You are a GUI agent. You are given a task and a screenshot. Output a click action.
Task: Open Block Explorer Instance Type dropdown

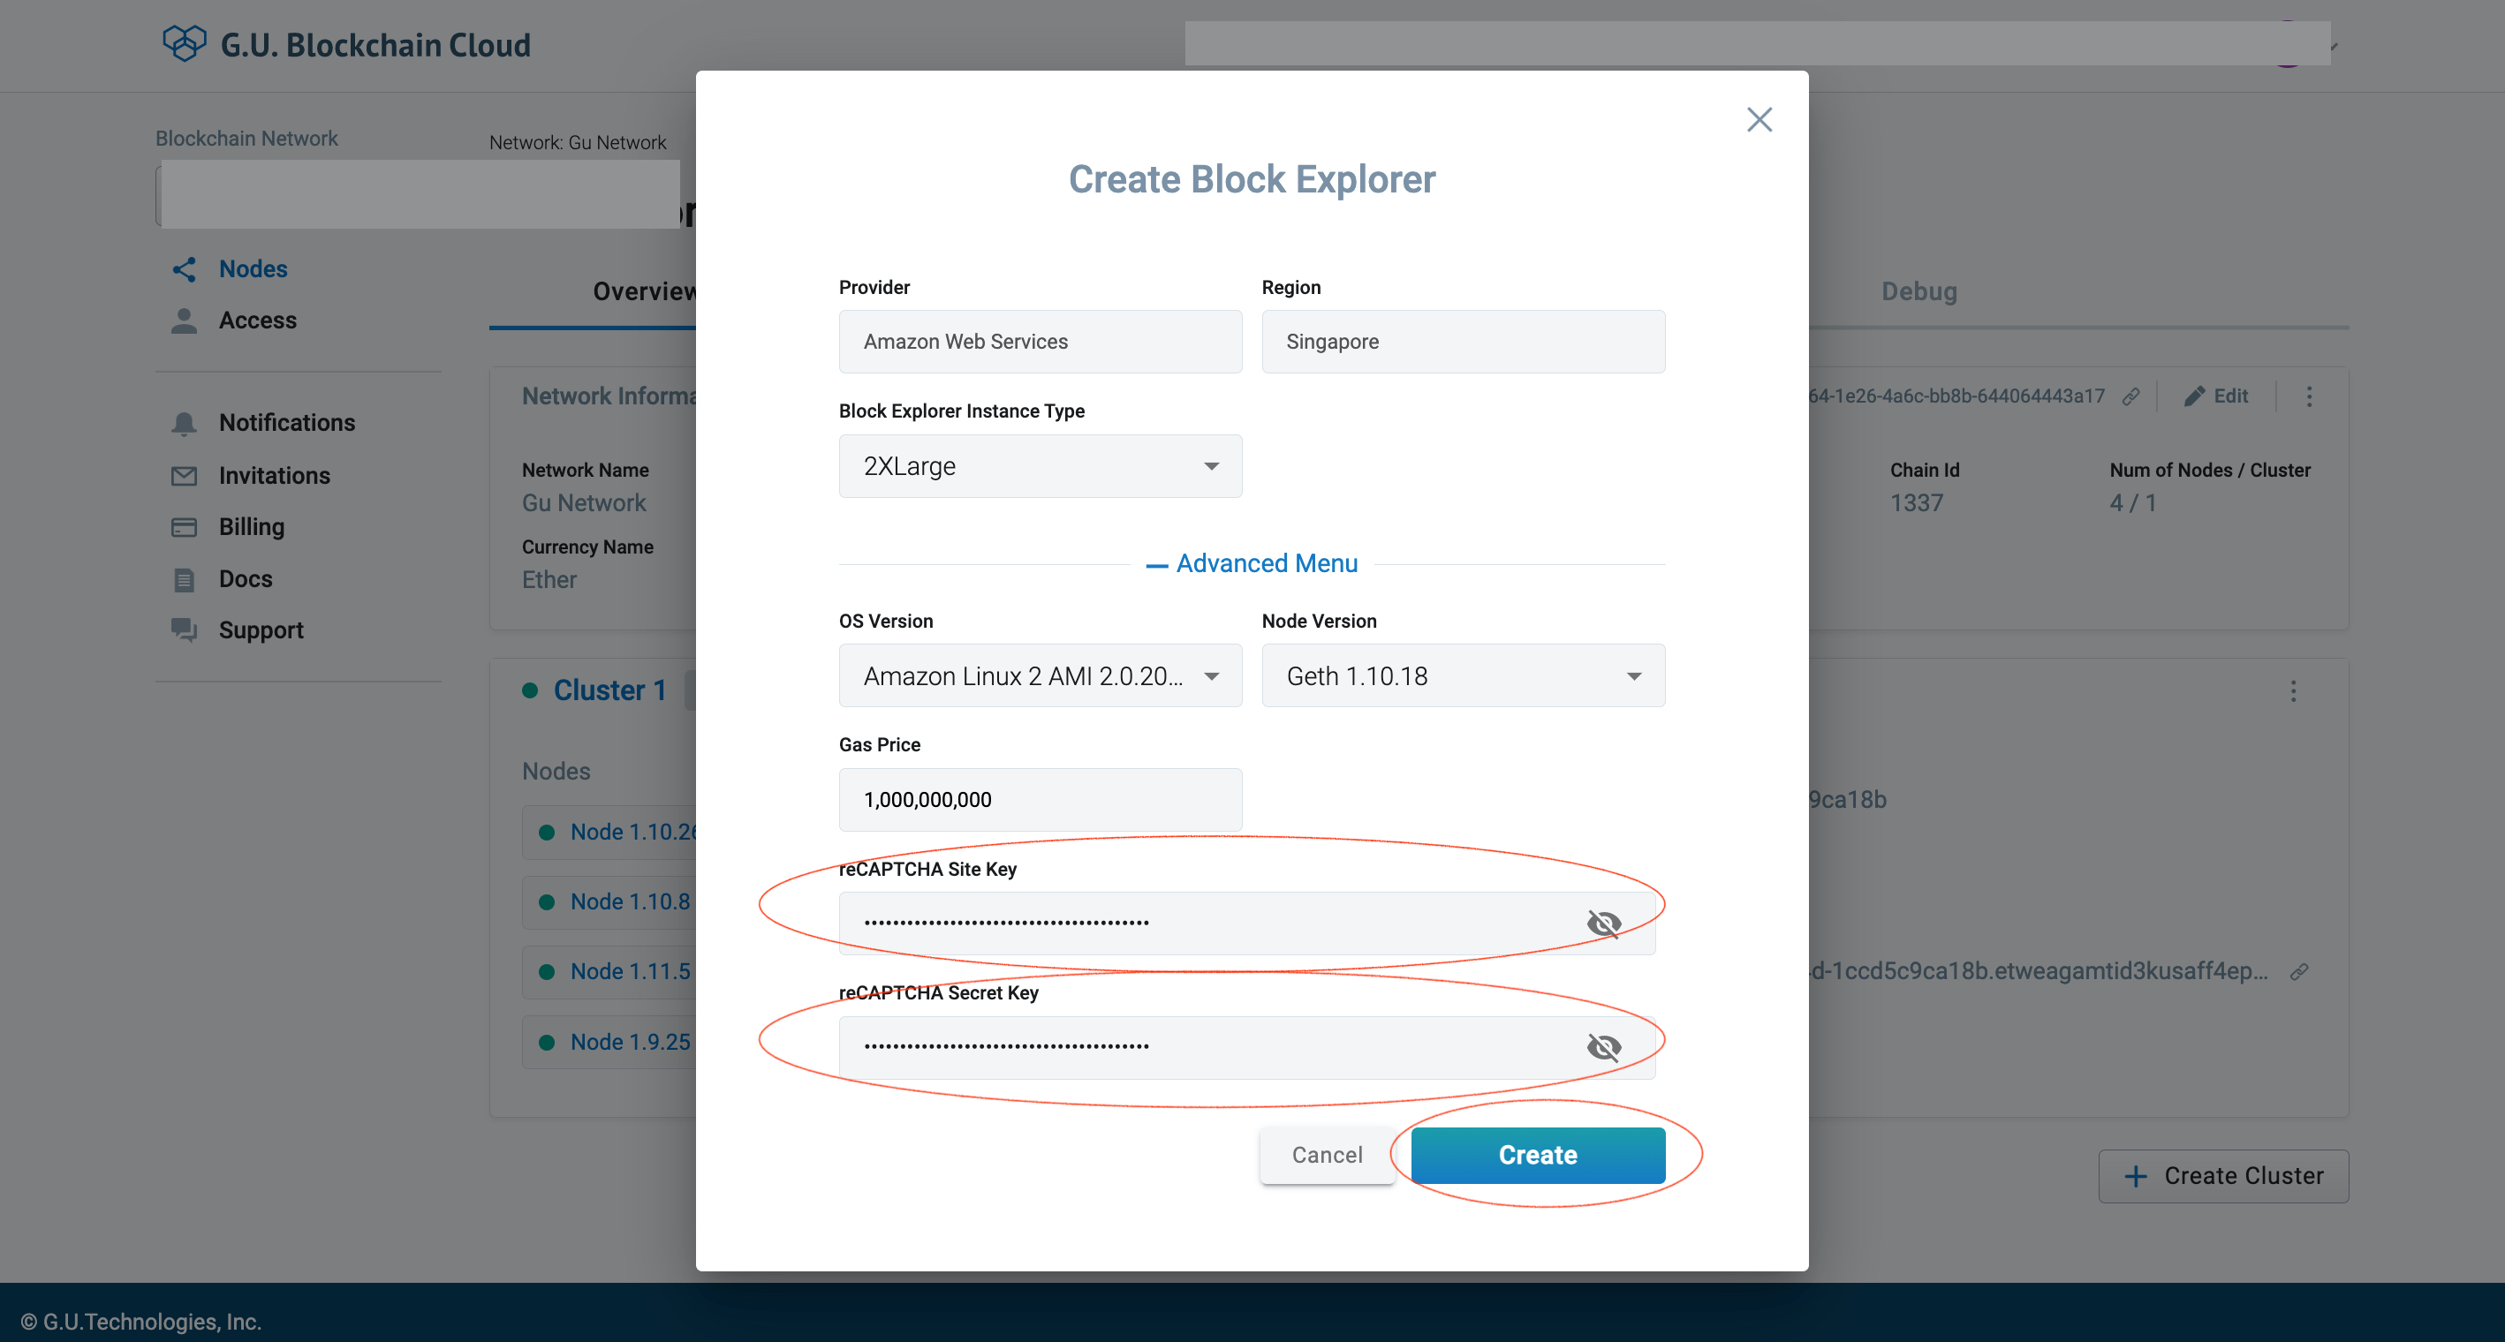1041,466
